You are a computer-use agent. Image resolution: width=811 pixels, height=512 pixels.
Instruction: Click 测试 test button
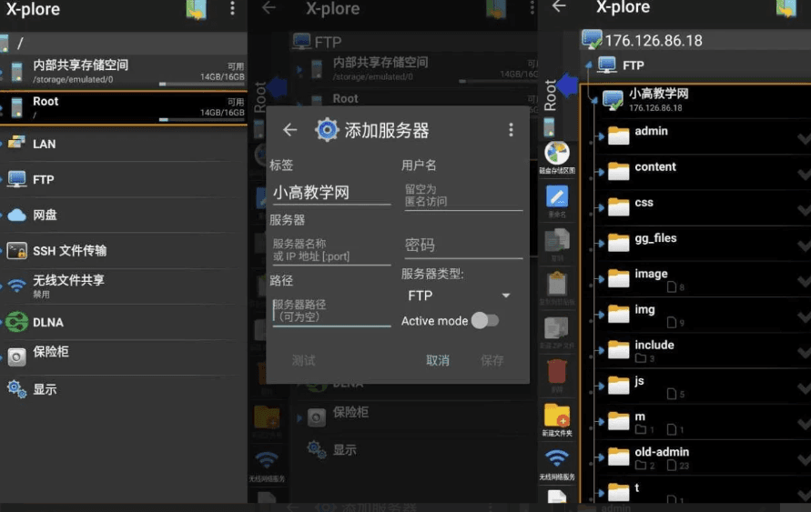(303, 360)
